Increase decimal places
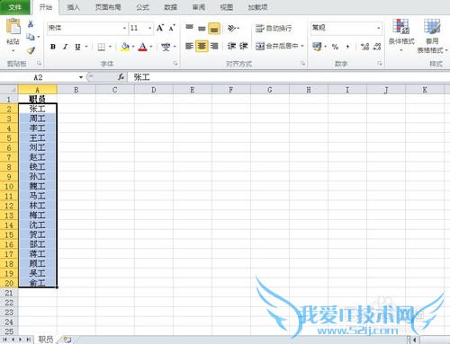 (364, 47)
